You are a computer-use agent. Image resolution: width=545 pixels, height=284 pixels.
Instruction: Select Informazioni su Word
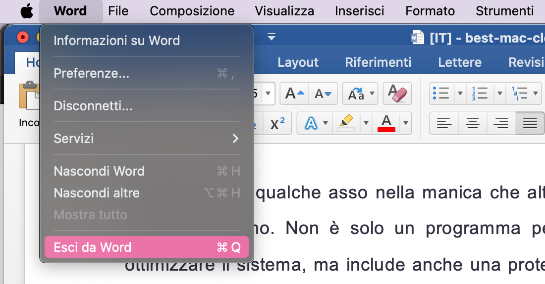(147, 41)
